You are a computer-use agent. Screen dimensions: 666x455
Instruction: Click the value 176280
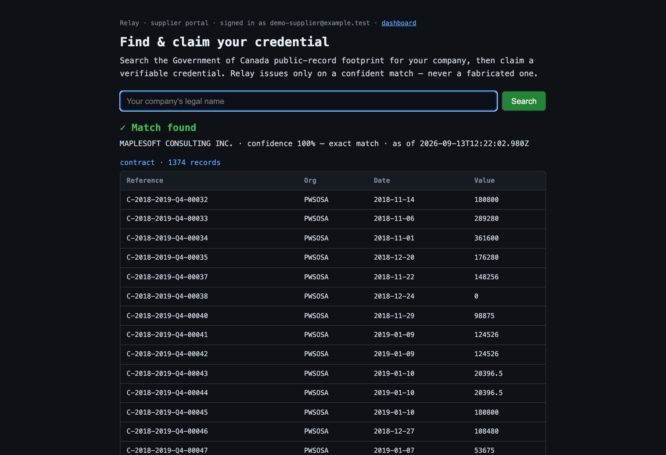click(487, 257)
